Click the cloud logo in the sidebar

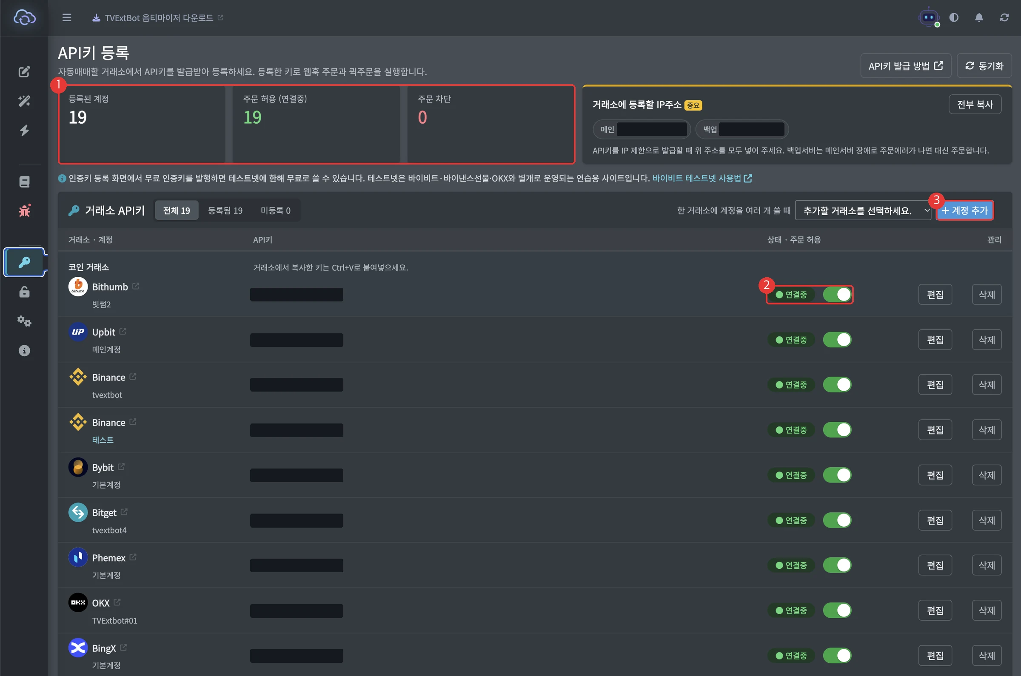(24, 17)
